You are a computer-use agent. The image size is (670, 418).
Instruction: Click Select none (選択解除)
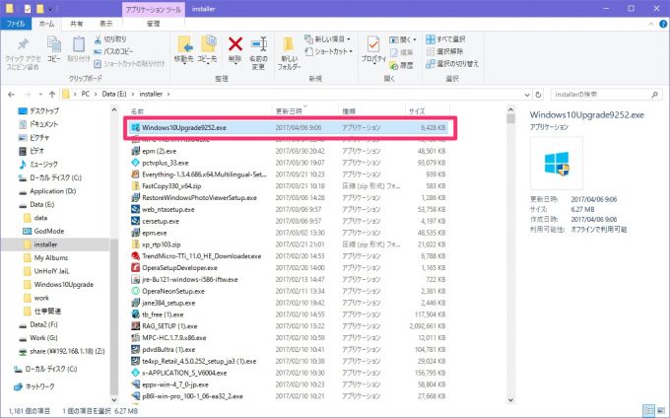444,51
